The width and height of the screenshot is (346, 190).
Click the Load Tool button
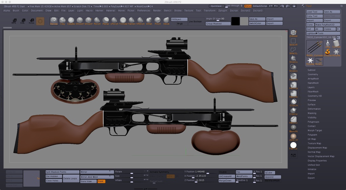point(315,12)
